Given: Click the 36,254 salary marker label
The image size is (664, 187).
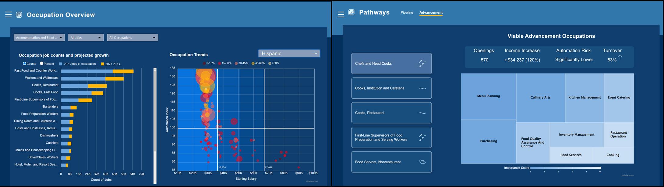Looking at the screenshot, I should pyautogui.click(x=222, y=167).
